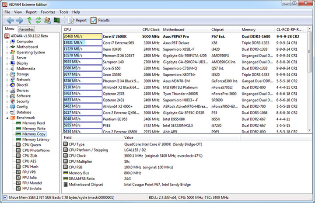Sort by CPU Clock column header

pyautogui.click(x=150, y=30)
